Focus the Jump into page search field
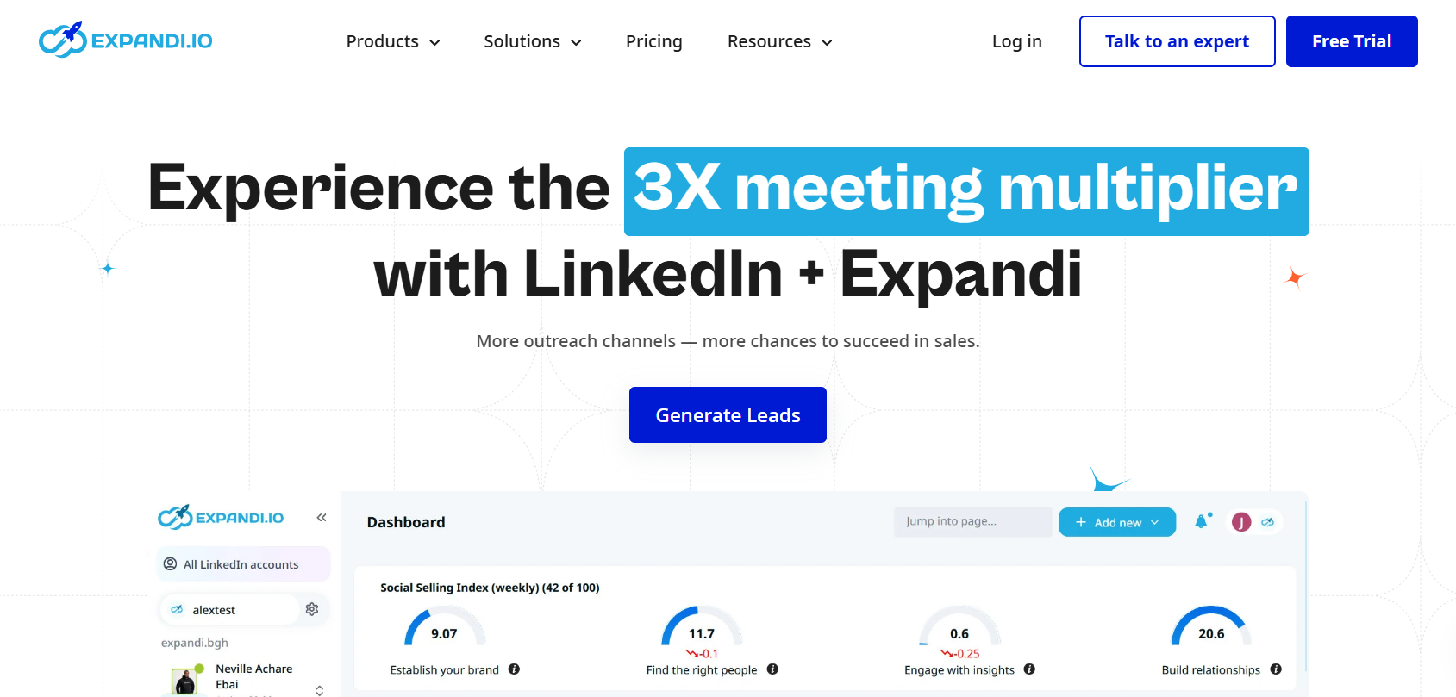 click(972, 521)
